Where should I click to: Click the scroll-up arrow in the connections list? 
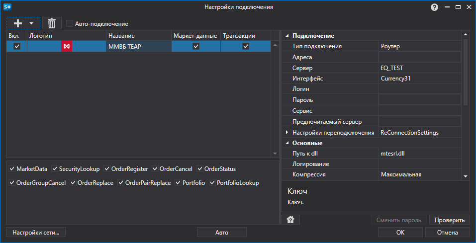point(275,45)
